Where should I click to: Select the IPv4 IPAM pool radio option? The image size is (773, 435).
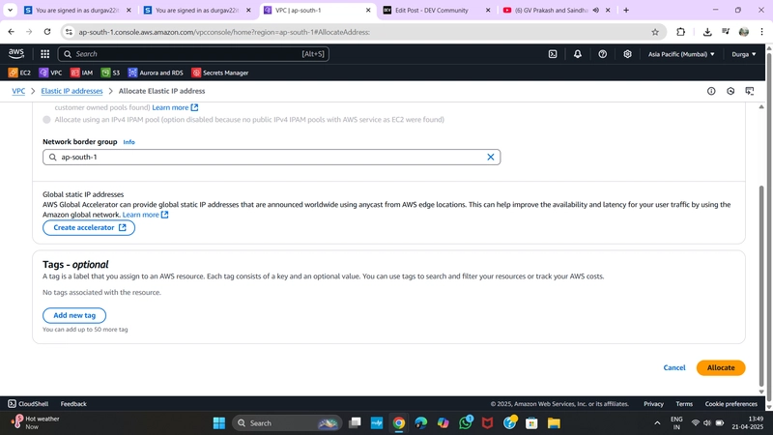(46, 119)
